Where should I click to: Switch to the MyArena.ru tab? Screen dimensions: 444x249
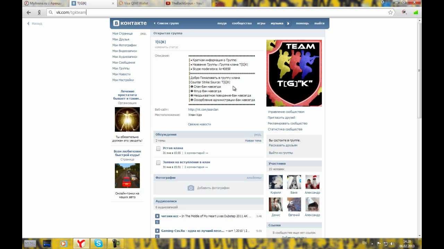coord(45,3)
